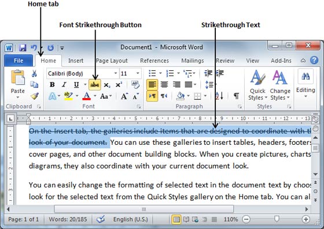This screenshot has height=229, width=324.
Task: Open the Add-Ins tab
Action: [x=281, y=61]
